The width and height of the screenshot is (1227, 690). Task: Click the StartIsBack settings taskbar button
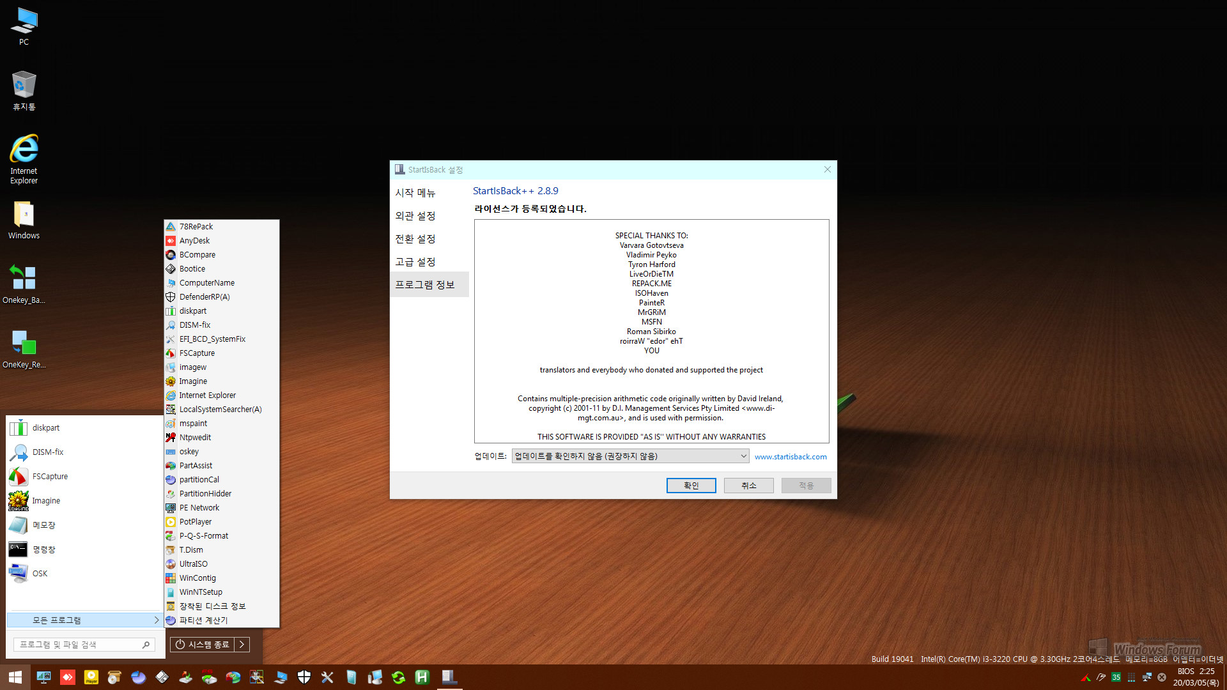[449, 677]
